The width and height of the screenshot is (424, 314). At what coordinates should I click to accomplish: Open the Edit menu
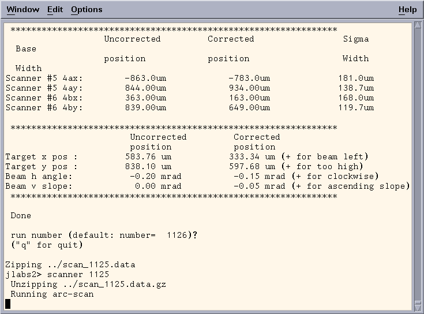click(x=55, y=9)
